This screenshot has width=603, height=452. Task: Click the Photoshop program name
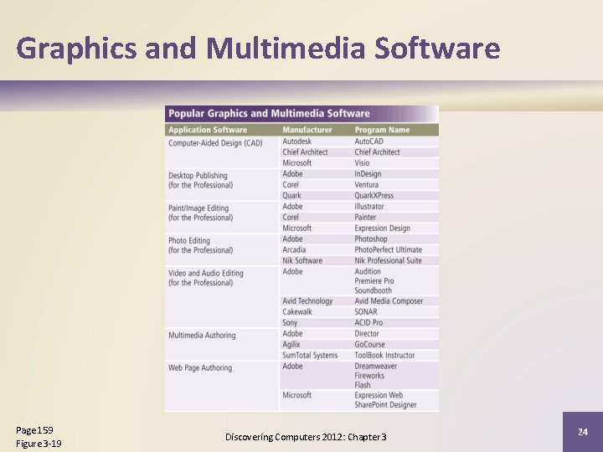tap(371, 239)
